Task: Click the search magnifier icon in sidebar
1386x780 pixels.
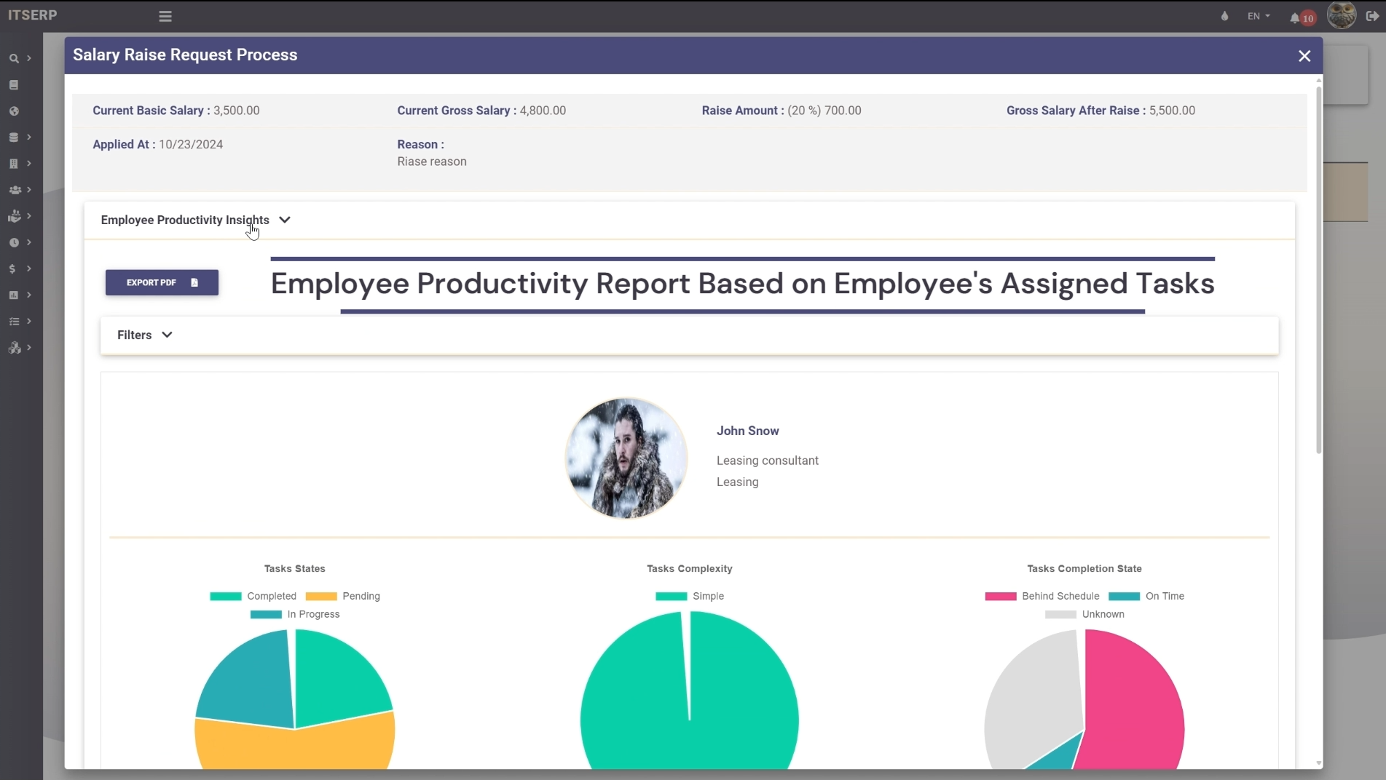Action: click(14, 58)
